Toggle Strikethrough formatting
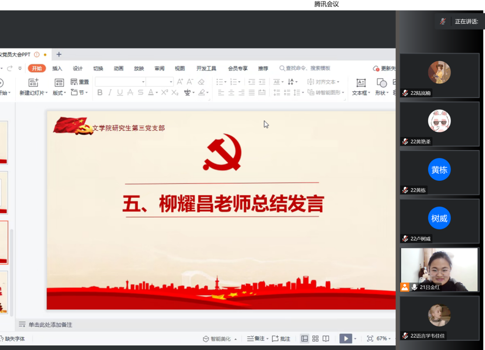This screenshot has width=485, height=350. pyautogui.click(x=130, y=92)
